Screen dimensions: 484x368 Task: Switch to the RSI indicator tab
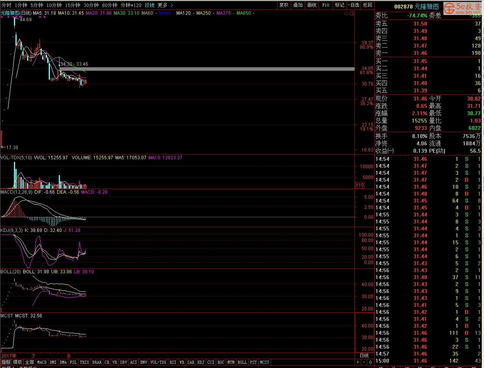coord(173,362)
